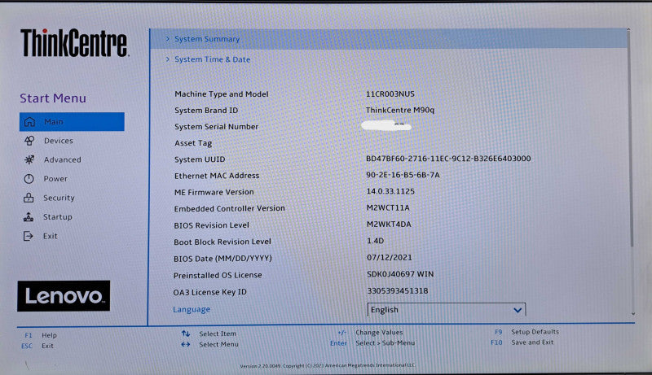Image resolution: width=652 pixels, height=375 pixels.
Task: Click the left-right arrows Select Menu icon
Action: pos(186,344)
